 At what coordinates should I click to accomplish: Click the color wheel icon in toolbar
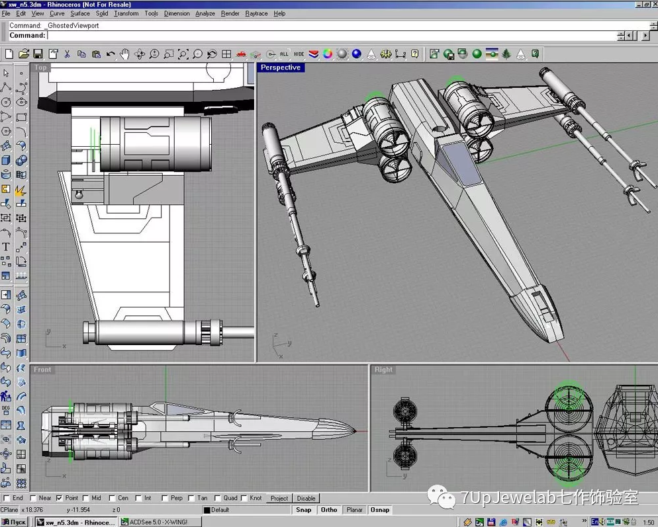tap(328, 54)
